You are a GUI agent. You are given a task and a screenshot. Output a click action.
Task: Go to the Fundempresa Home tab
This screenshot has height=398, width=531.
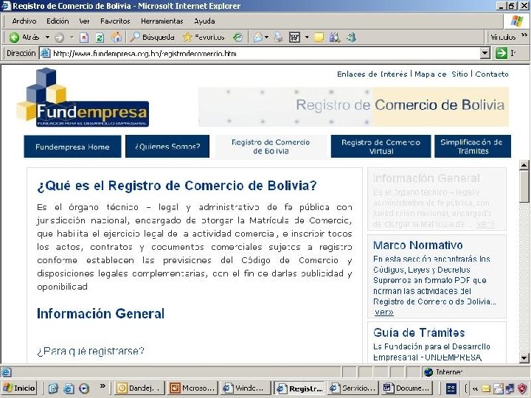72,147
